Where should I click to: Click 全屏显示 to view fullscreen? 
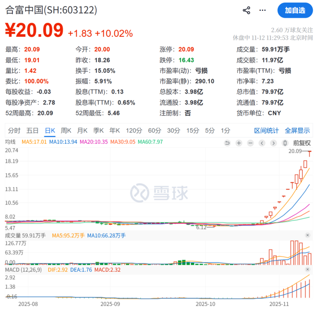click(x=297, y=131)
